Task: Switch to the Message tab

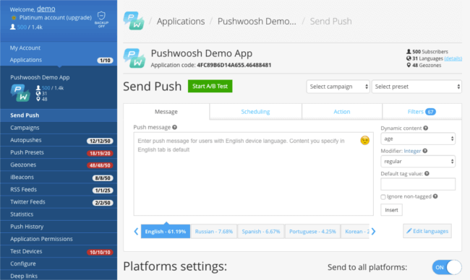Action: pos(166,112)
